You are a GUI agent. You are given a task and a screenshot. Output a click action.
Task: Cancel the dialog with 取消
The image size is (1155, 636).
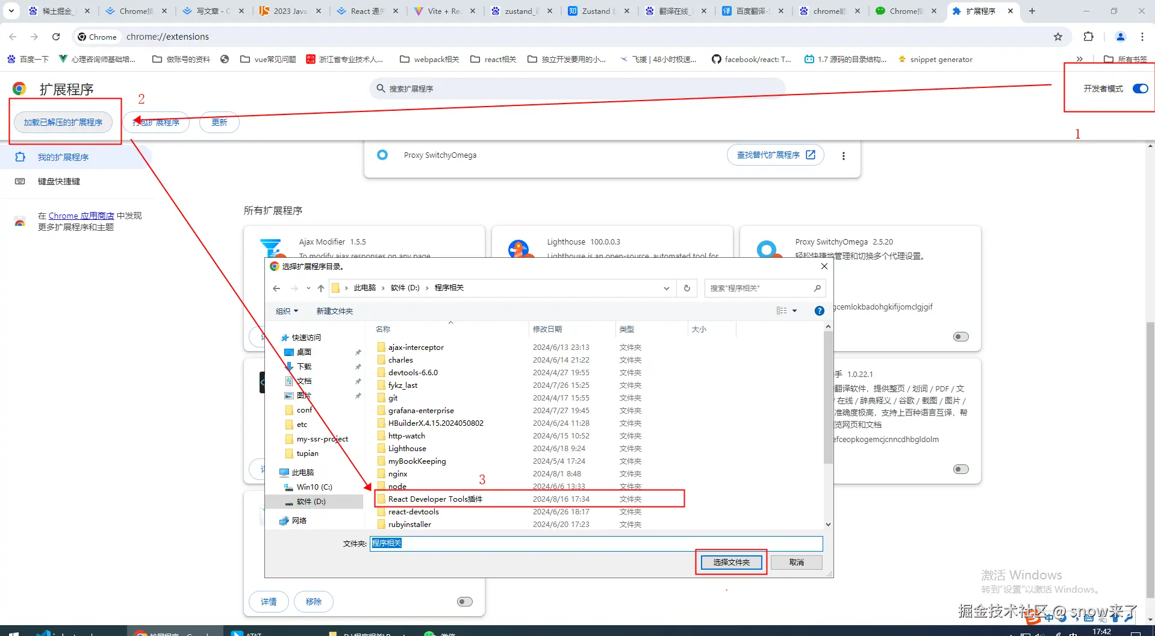(x=796, y=563)
